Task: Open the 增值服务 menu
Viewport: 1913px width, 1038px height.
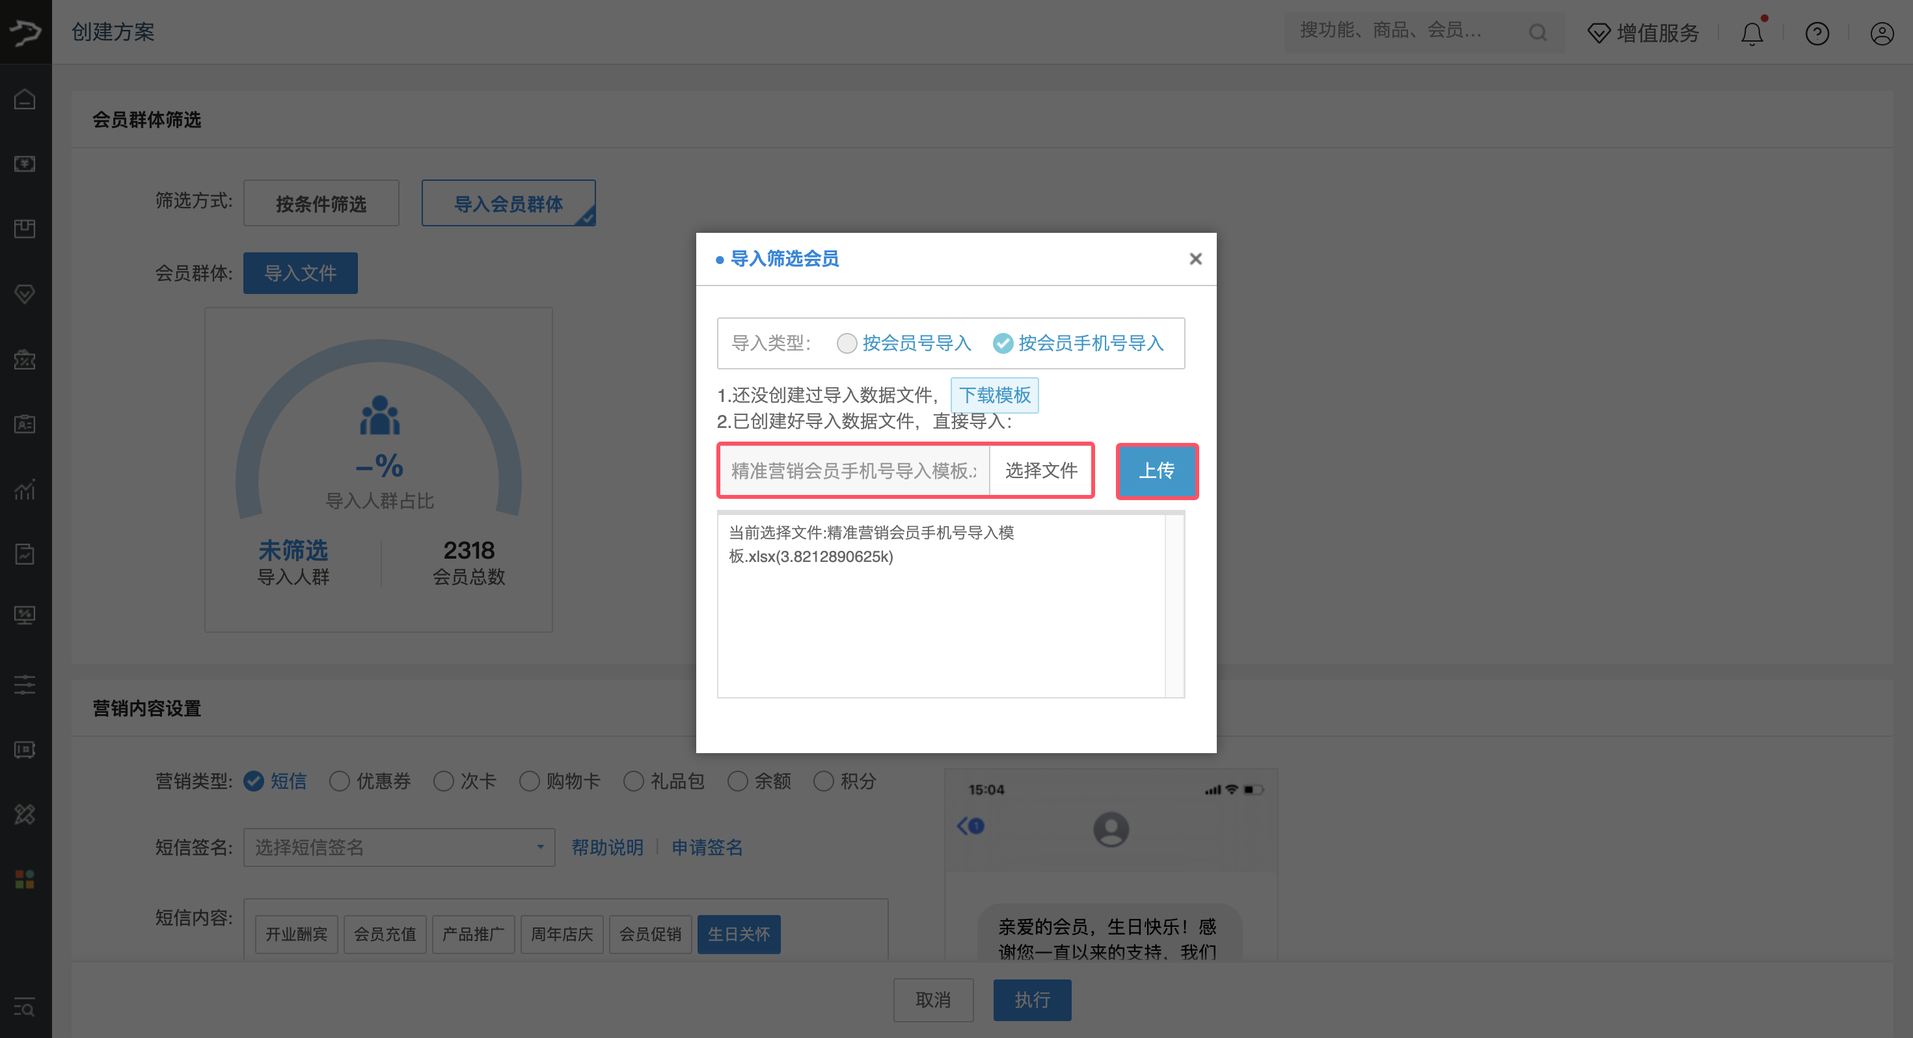Action: tap(1643, 33)
